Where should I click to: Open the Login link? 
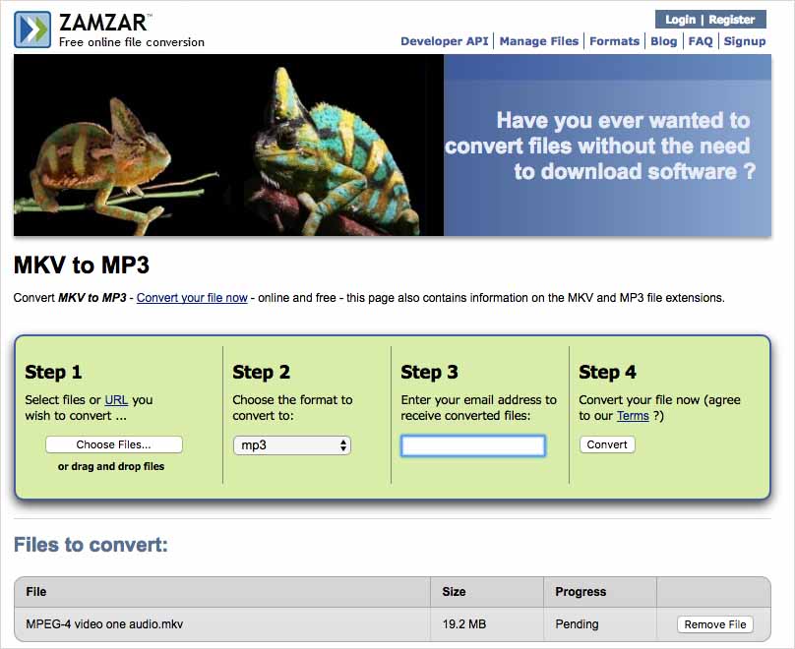[x=680, y=20]
